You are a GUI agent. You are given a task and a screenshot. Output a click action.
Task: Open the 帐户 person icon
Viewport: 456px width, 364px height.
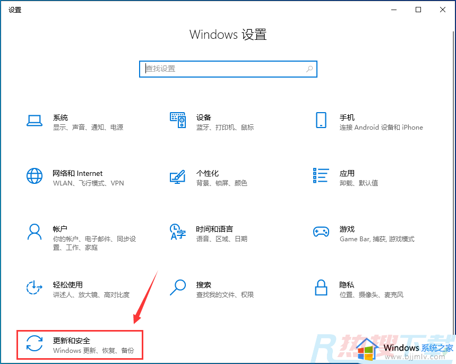35,232
